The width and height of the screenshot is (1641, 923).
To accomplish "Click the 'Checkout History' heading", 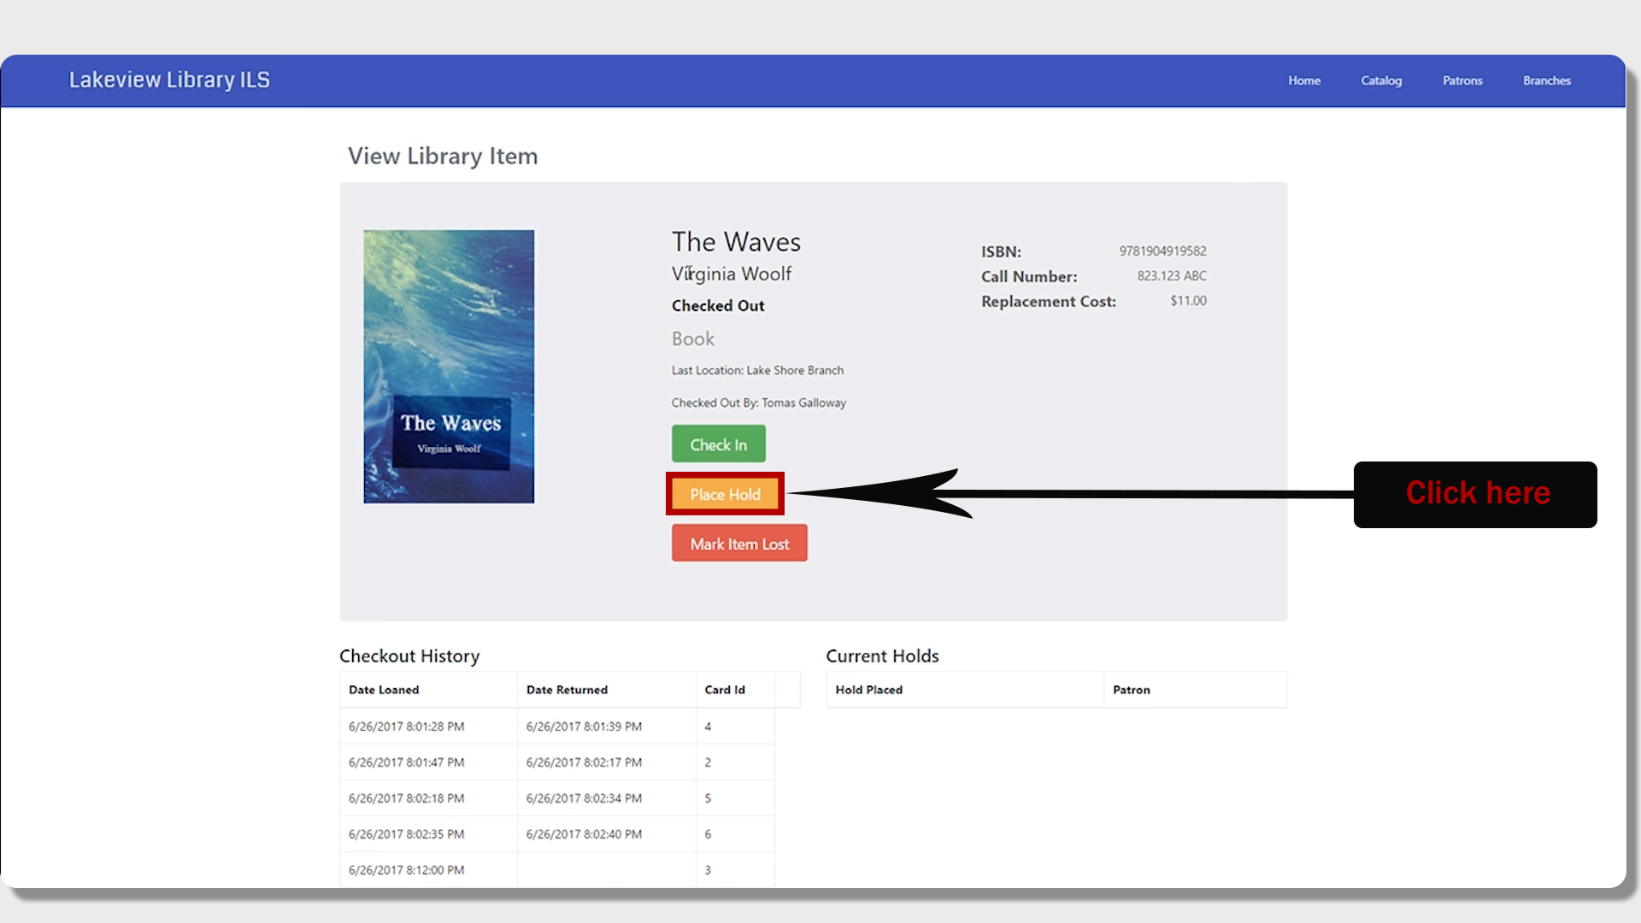I will [409, 656].
